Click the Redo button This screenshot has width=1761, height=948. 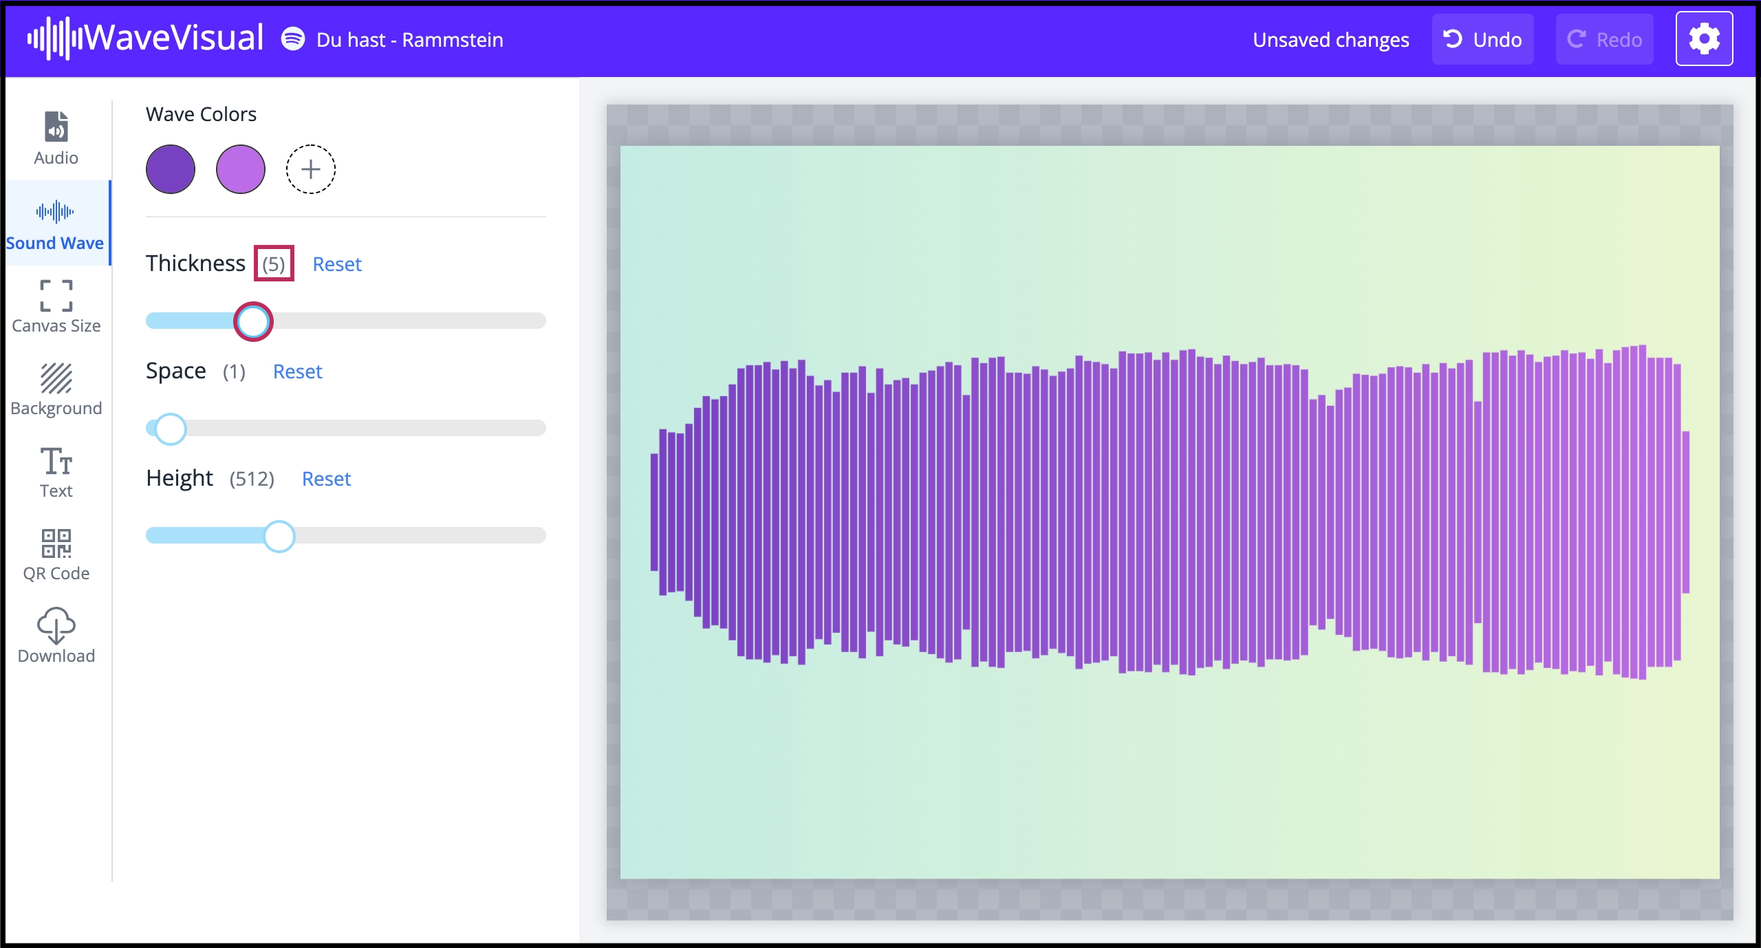1604,39
